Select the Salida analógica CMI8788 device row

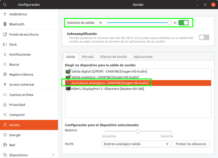click(138, 77)
